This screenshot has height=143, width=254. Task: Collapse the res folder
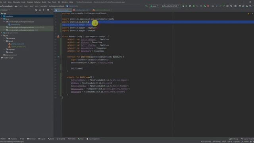(2, 36)
